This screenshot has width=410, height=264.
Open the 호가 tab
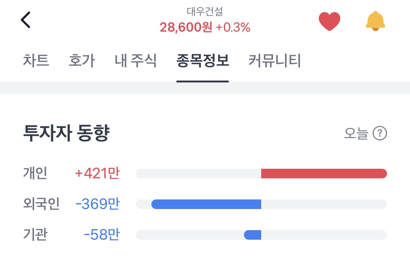(x=82, y=60)
